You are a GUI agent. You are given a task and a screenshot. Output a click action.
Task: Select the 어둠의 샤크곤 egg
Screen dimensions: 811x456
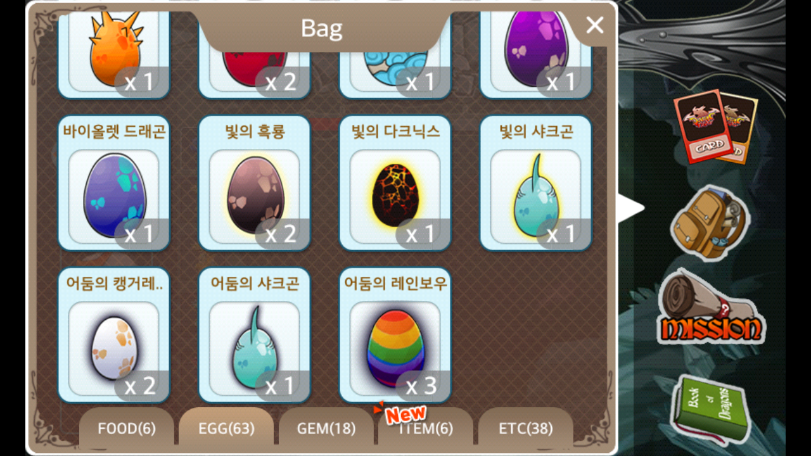point(255,335)
